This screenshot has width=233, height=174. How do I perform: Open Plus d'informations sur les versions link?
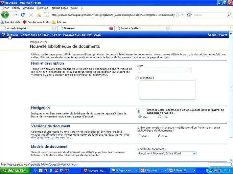click(80, 136)
